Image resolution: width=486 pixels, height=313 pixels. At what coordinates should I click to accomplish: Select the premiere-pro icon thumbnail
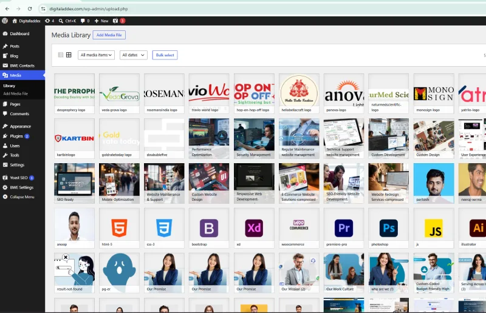pyautogui.click(x=344, y=228)
